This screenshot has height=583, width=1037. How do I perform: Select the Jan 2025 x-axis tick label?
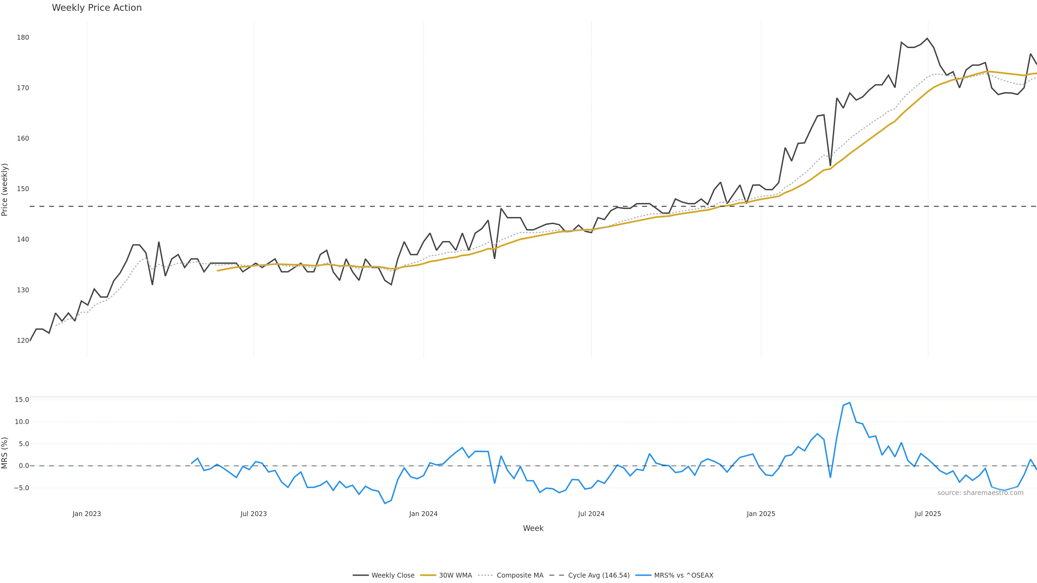click(760, 514)
